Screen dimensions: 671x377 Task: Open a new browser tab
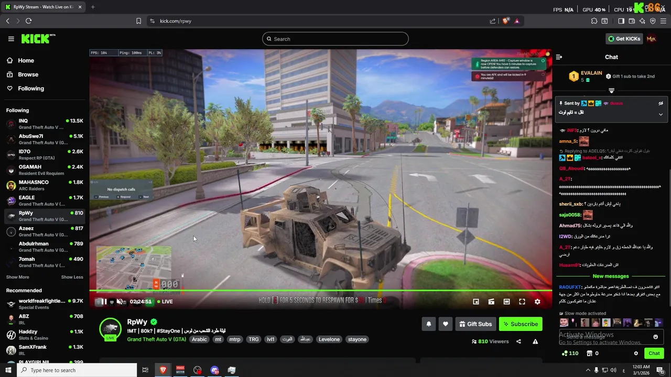93,7
